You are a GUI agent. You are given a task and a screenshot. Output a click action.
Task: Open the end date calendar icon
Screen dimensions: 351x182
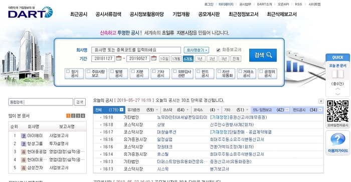point(154,58)
